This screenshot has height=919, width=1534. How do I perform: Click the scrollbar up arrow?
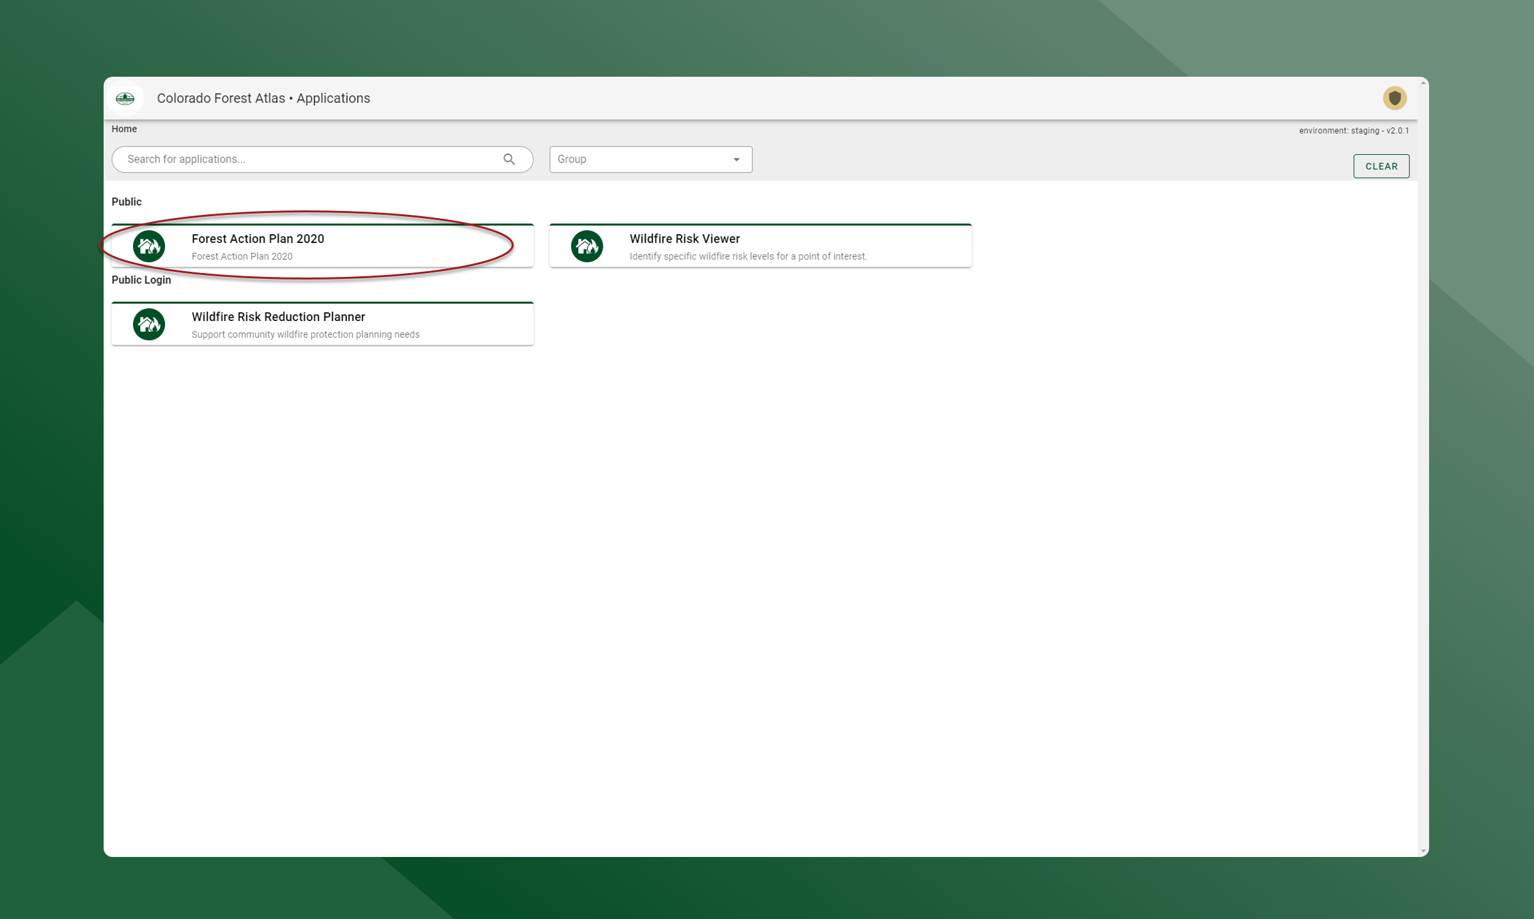1423,83
